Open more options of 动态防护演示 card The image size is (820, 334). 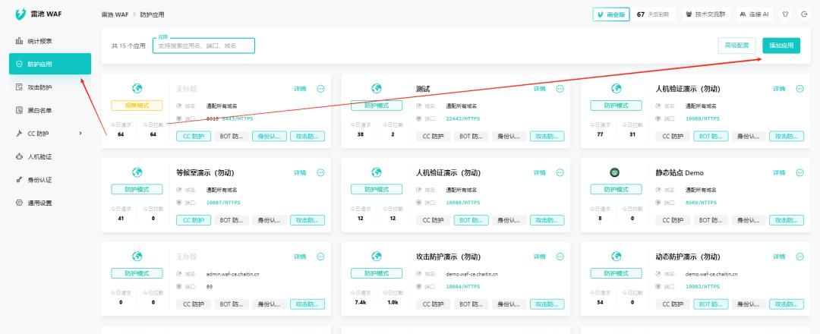point(799,257)
